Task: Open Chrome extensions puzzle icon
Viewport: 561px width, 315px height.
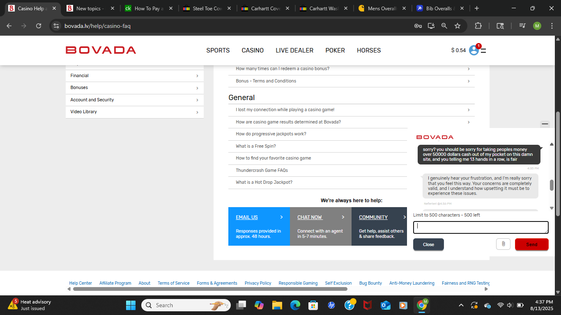Action: pyautogui.click(x=478, y=26)
